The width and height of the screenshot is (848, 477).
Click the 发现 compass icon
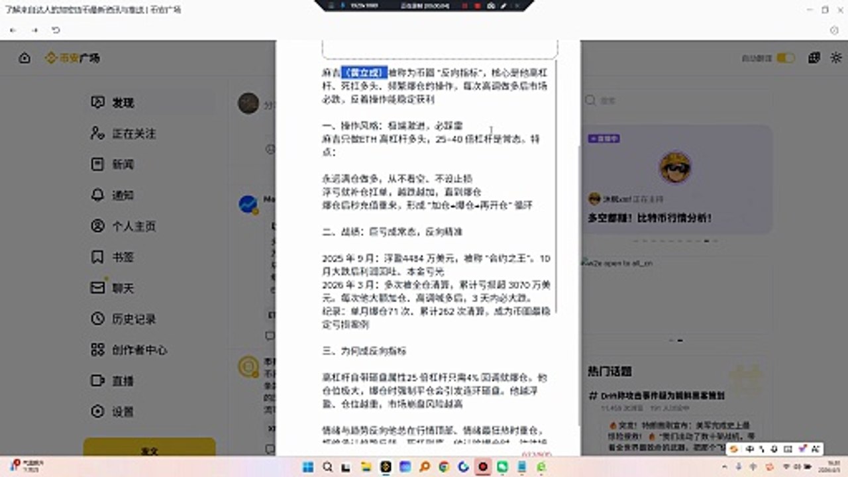click(97, 103)
